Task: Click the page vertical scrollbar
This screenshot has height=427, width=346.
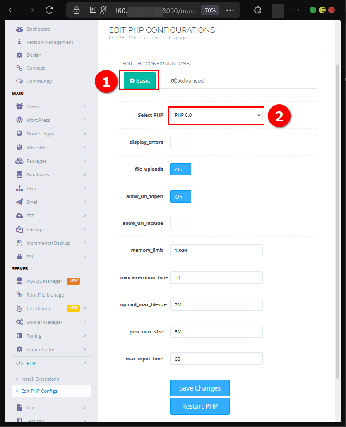Action: pyautogui.click(x=338, y=221)
